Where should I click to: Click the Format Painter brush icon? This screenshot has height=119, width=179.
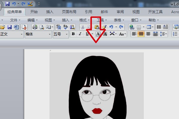104,27
